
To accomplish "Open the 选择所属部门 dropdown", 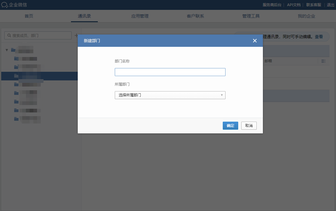I will 170,95.
